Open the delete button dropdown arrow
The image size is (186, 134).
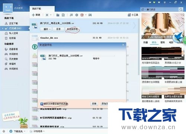pos(51,15)
